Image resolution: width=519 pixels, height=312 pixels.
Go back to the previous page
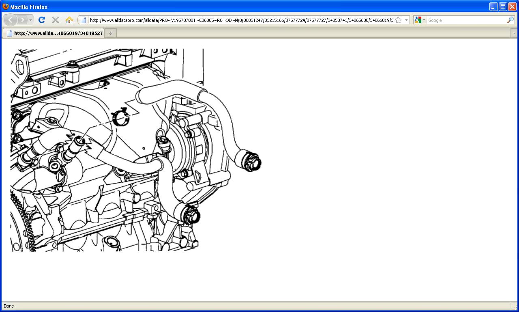pos(10,20)
